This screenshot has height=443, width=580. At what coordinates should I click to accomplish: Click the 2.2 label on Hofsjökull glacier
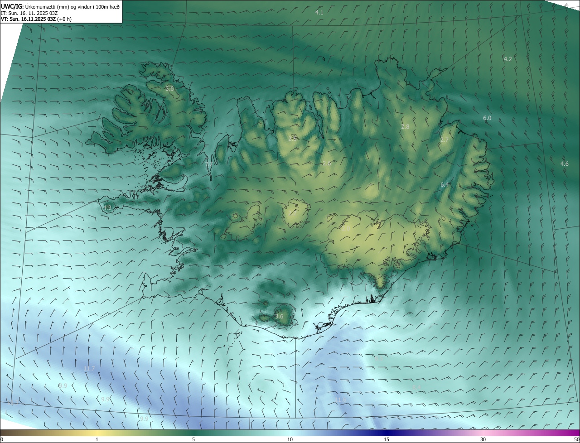[293, 212]
